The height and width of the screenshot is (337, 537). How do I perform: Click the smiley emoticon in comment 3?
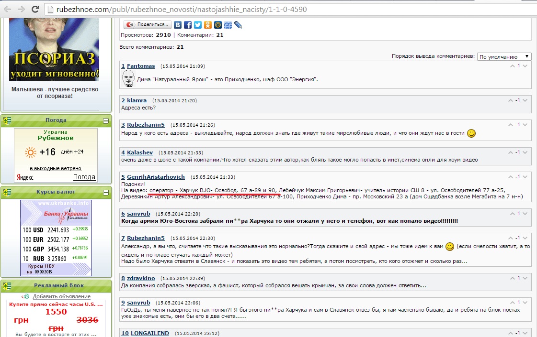(x=471, y=133)
